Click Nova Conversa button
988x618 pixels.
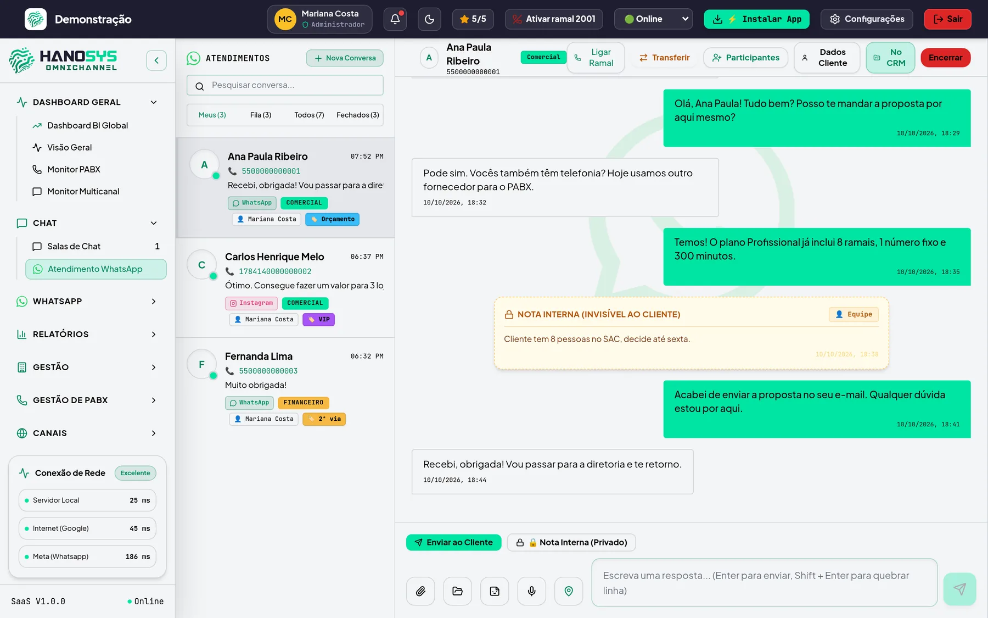tap(345, 58)
